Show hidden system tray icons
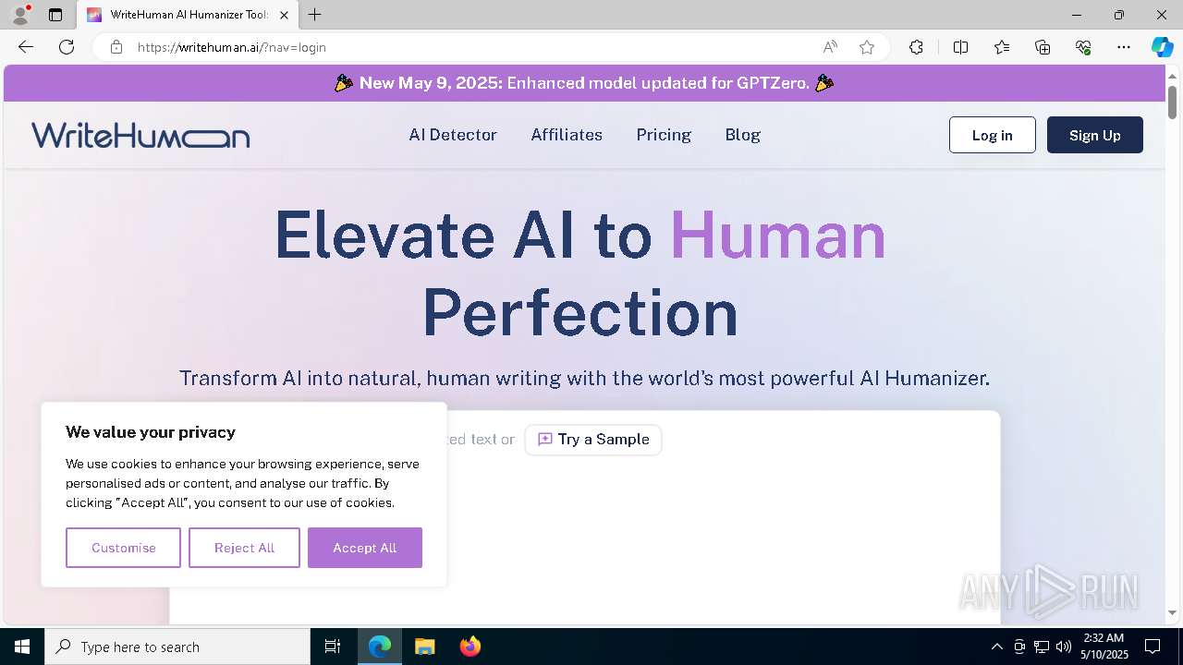The image size is (1183, 665). (996, 647)
